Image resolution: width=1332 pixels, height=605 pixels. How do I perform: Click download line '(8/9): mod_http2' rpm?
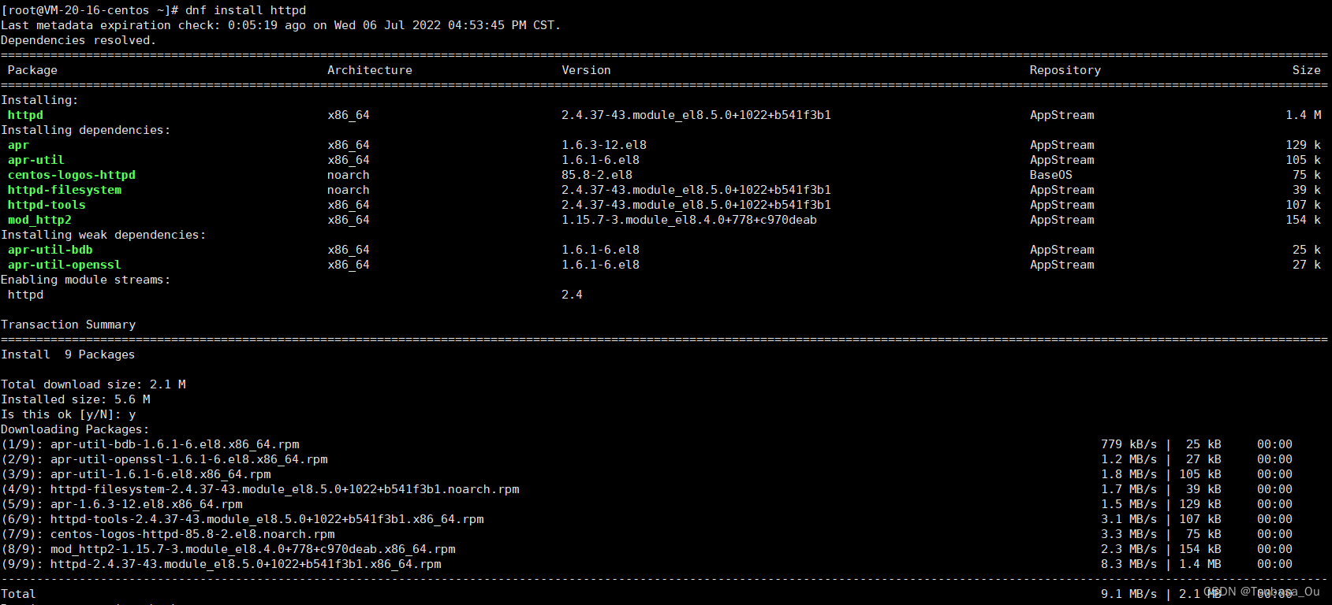[x=228, y=549]
